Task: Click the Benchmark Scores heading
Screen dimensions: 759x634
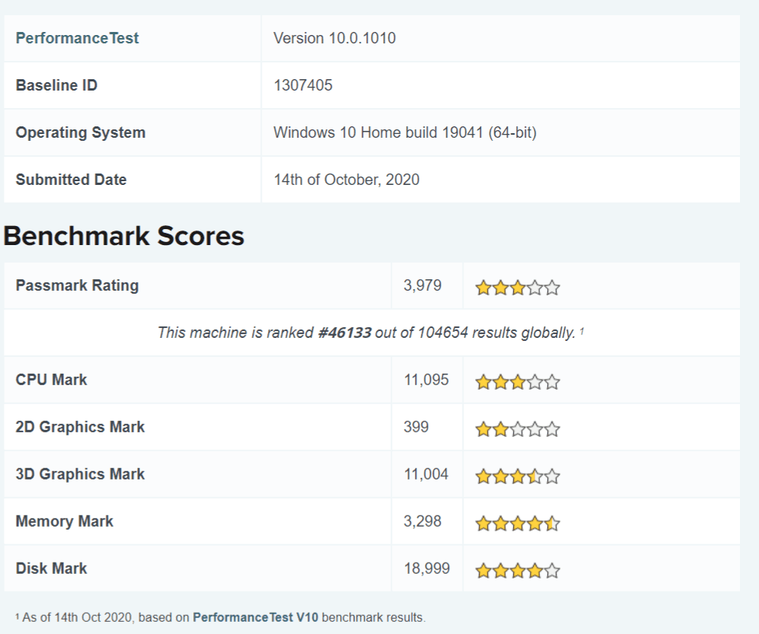Action: coord(124,236)
